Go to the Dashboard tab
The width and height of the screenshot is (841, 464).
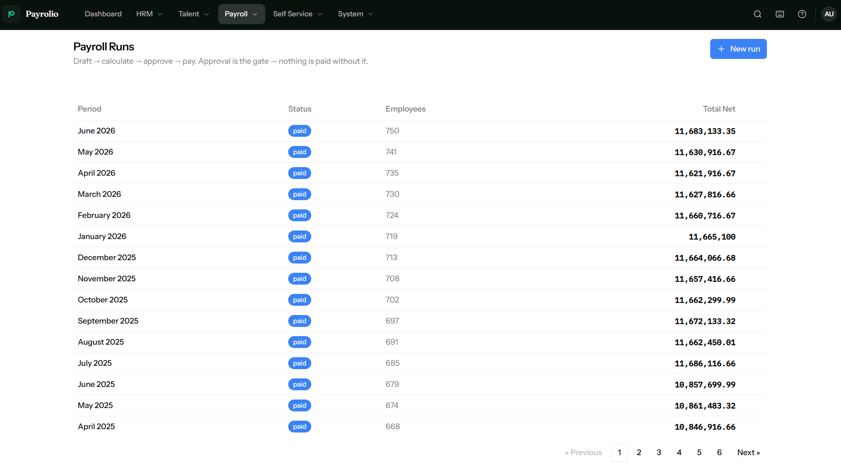click(103, 14)
